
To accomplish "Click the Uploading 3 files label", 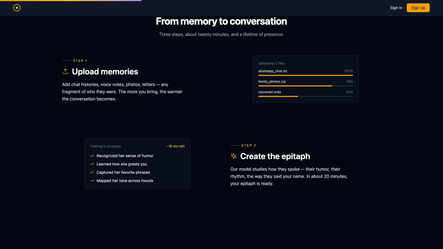I will click(271, 63).
